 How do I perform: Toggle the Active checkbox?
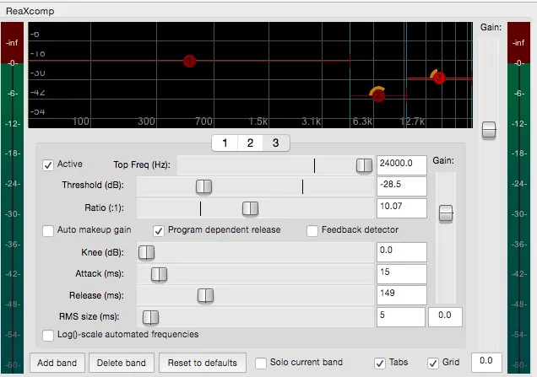(x=48, y=165)
